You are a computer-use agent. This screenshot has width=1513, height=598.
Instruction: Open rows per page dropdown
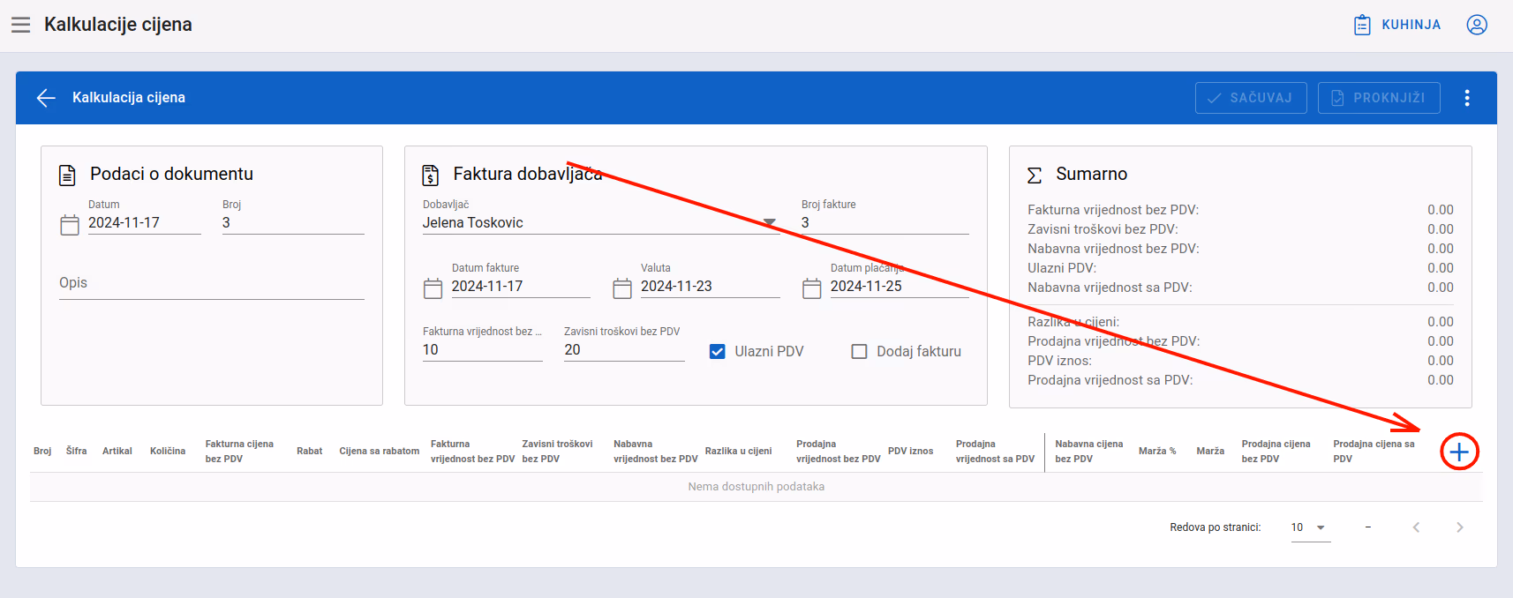(x=1311, y=527)
